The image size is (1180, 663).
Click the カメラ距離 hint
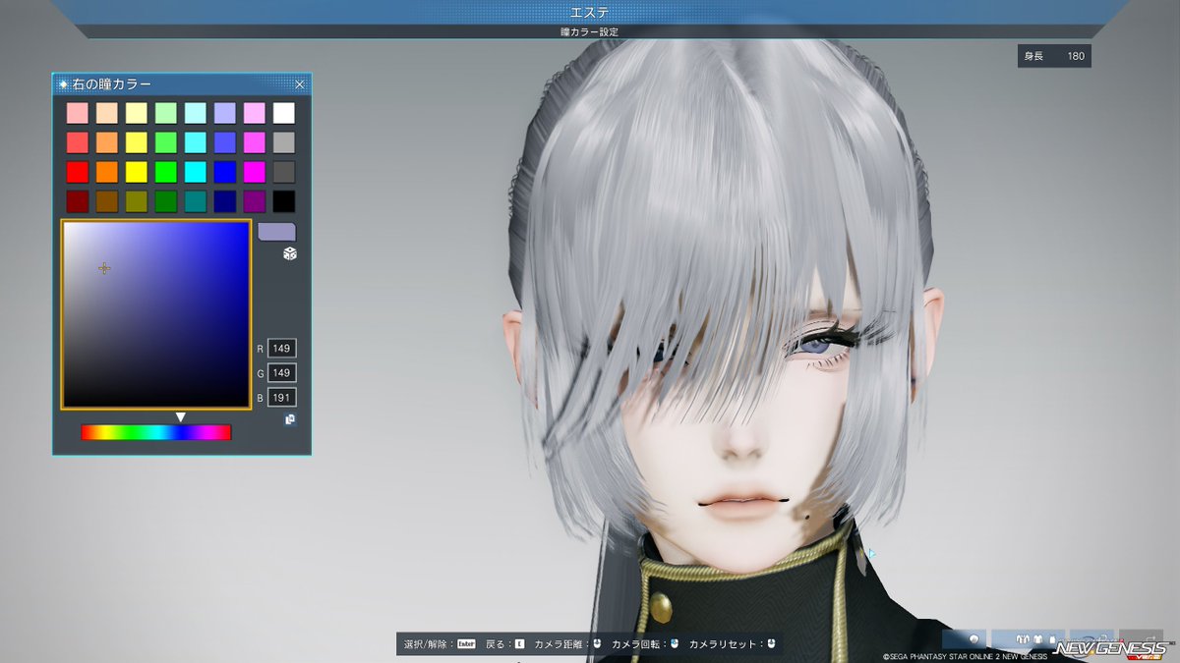[x=568, y=644]
